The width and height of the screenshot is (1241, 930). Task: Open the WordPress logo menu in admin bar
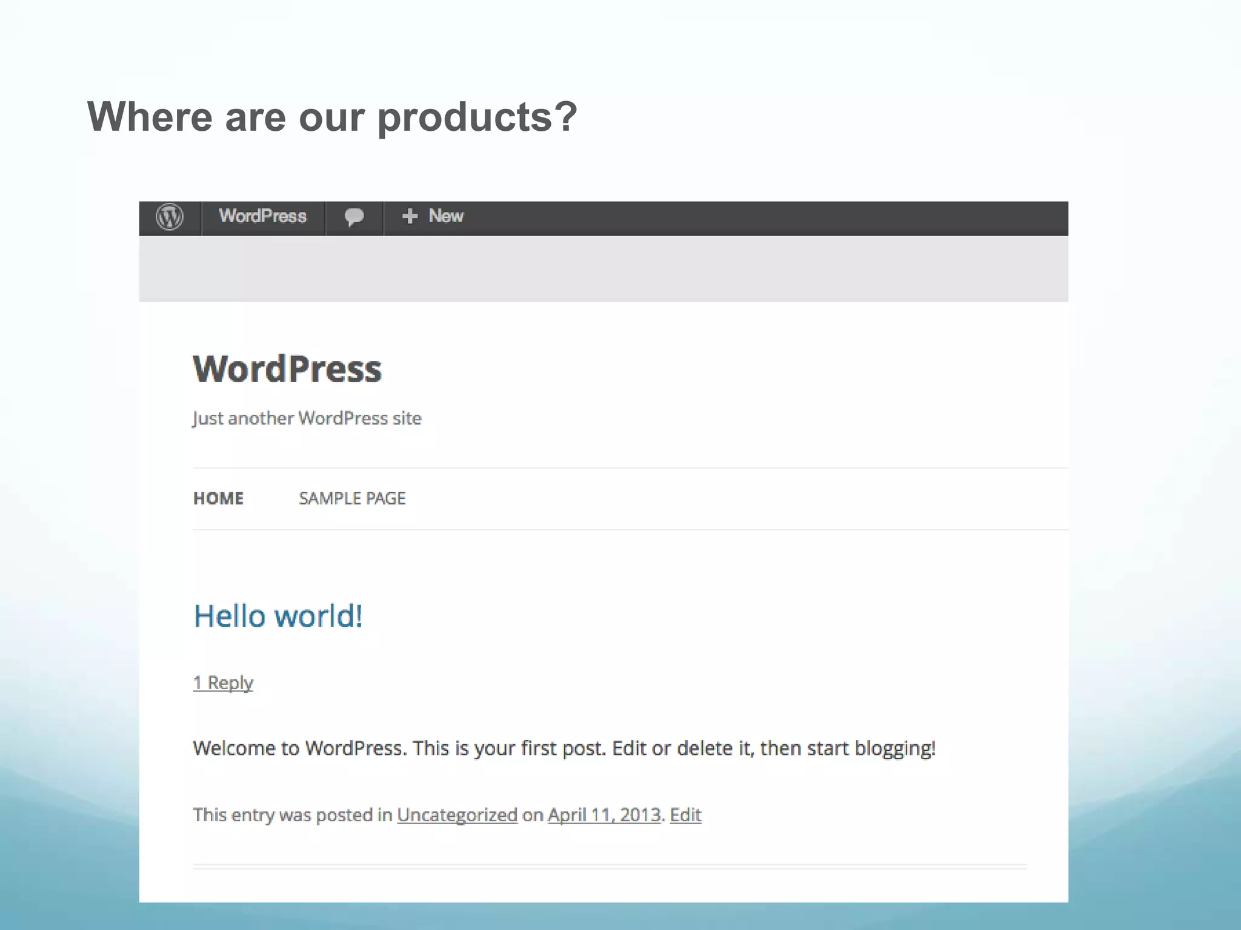point(170,217)
